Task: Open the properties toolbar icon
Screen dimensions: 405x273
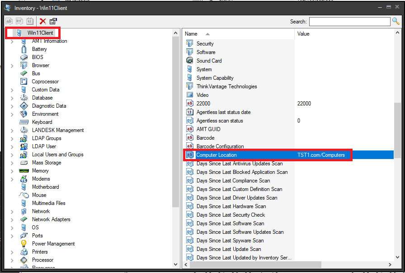Action: (53, 21)
